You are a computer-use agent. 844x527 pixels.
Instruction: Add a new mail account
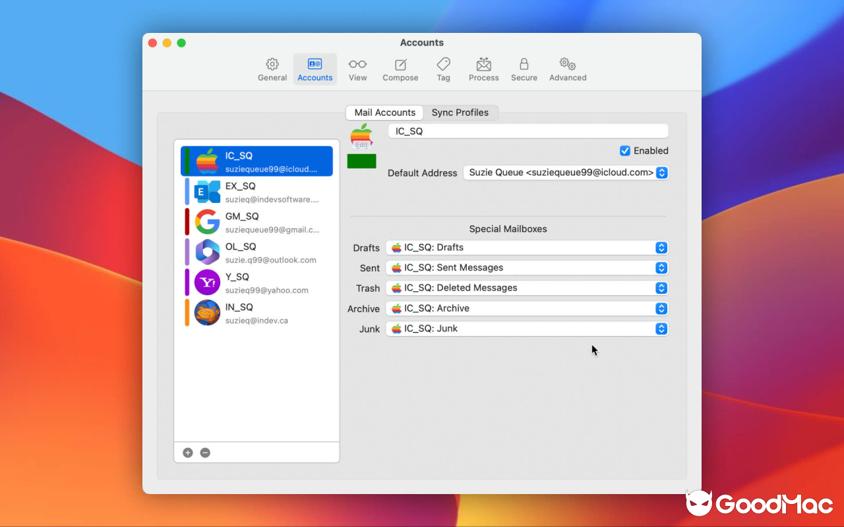pos(187,453)
